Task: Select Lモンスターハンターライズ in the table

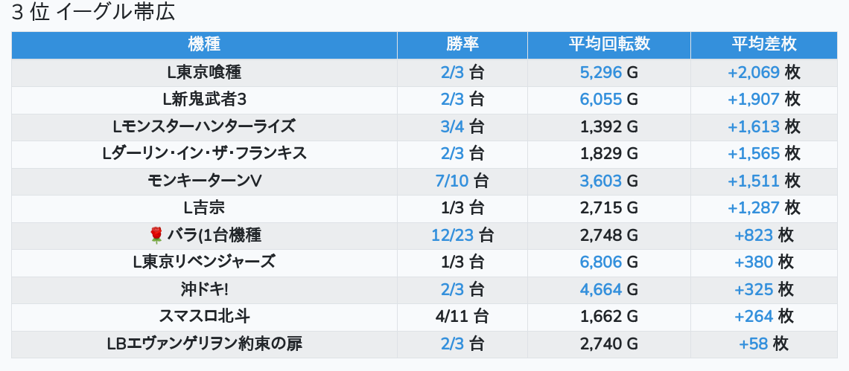Action: click(204, 126)
